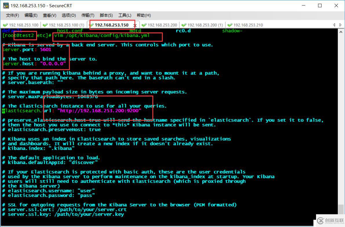Click the vim /opt/kibana/config/kibana.yml command
Image resolution: width=345 pixels, height=227 pixels.
coord(102,35)
